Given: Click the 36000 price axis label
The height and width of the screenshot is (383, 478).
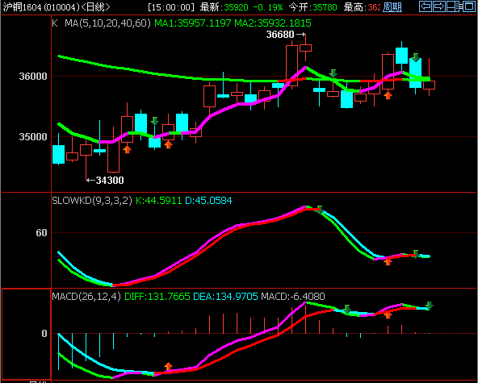Looking at the screenshot, I should pos(33,76).
